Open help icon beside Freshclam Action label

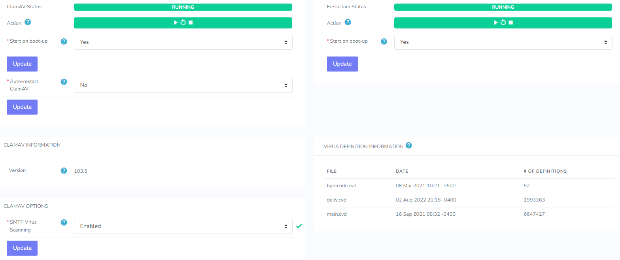(348, 22)
